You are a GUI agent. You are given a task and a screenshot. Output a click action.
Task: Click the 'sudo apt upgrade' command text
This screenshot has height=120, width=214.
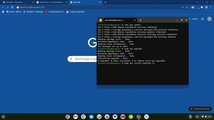[x=133, y=49]
